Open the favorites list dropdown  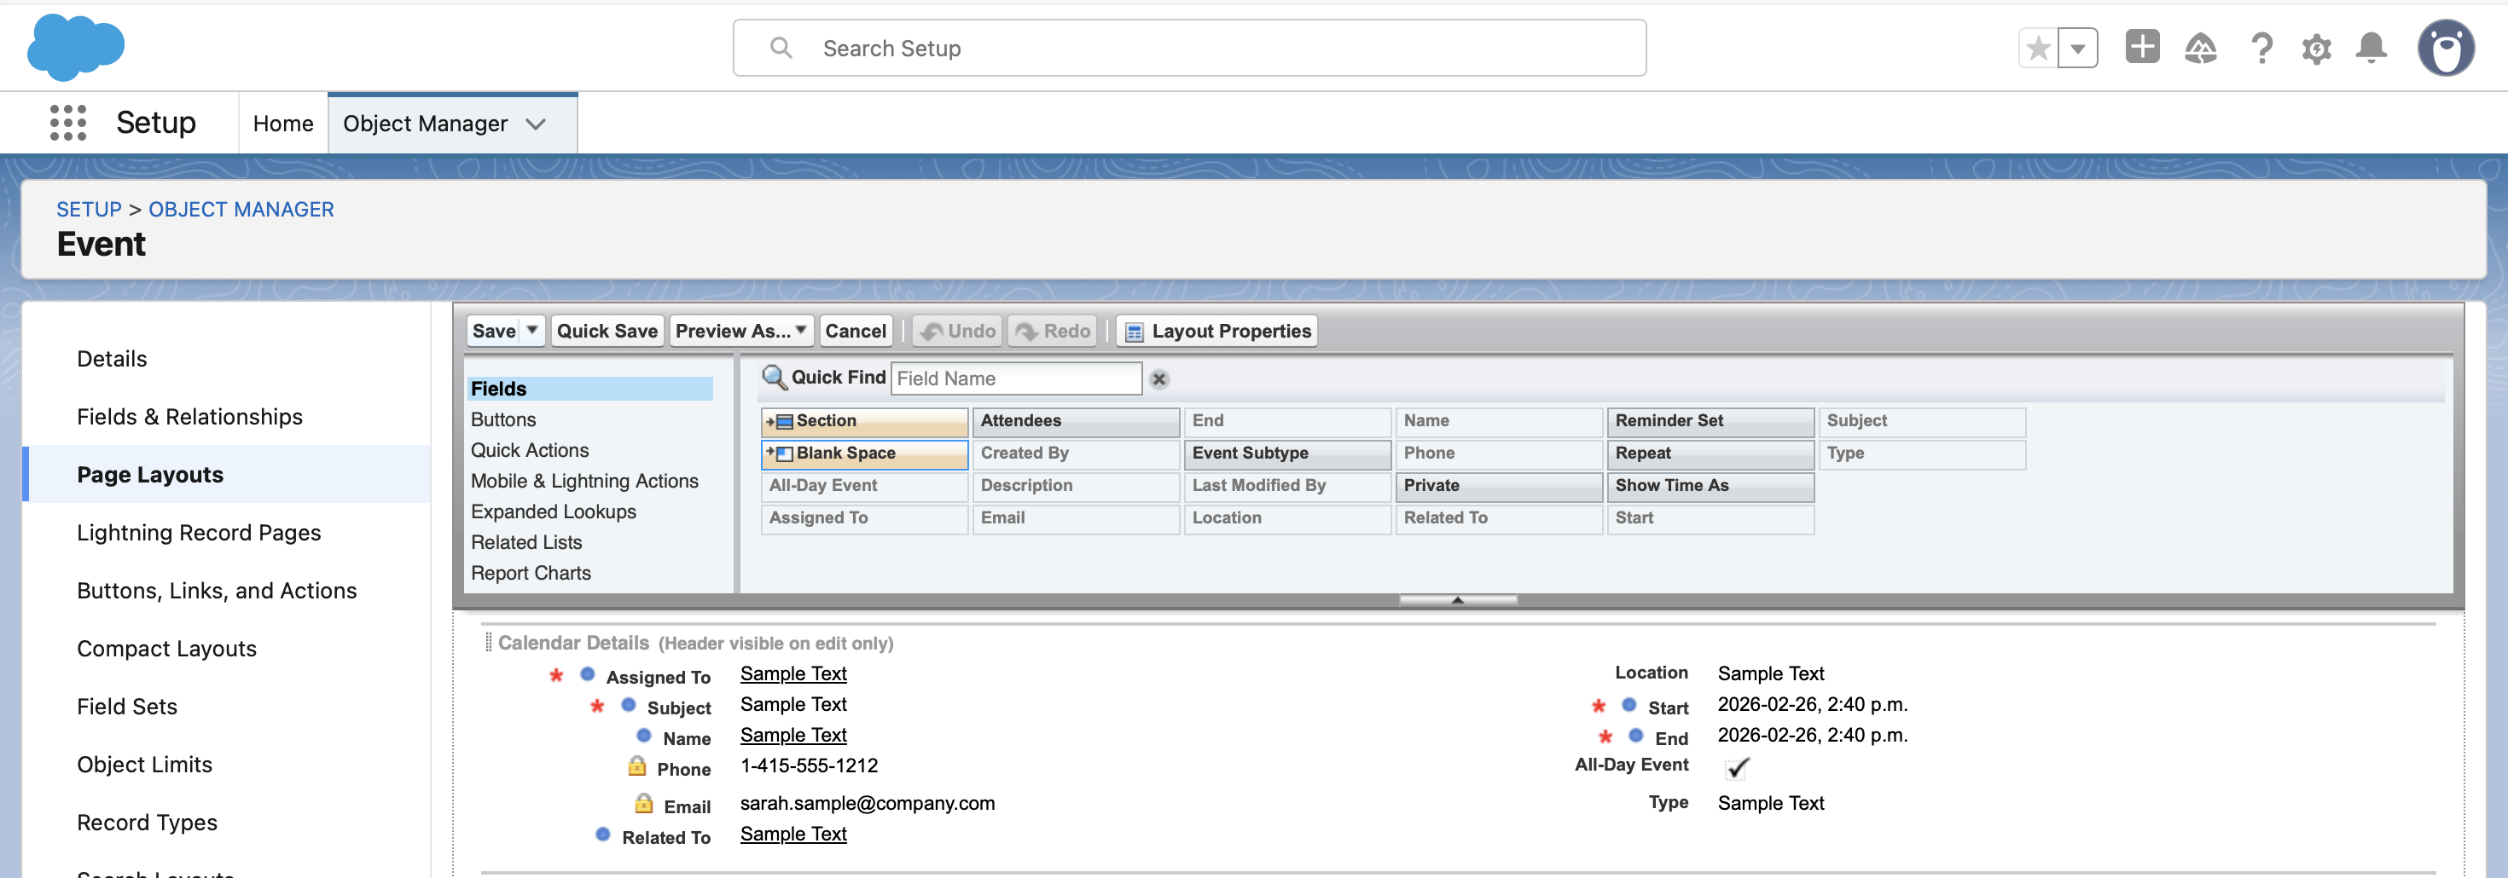pyautogui.click(x=2078, y=48)
